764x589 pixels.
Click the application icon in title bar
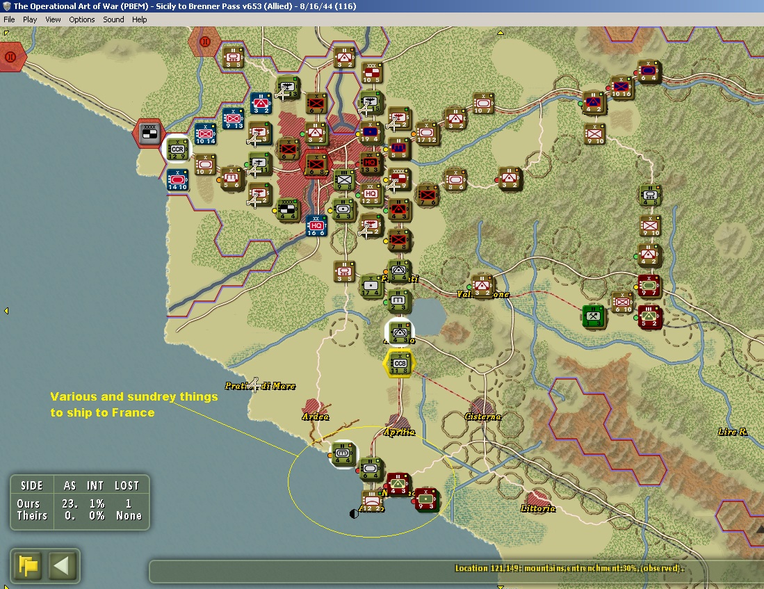6,6
